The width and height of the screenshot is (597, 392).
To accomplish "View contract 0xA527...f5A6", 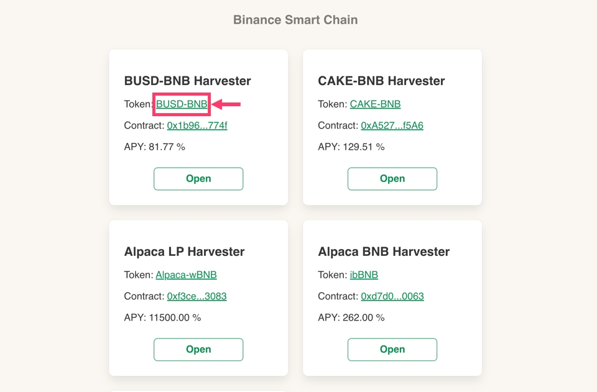I will [x=392, y=125].
